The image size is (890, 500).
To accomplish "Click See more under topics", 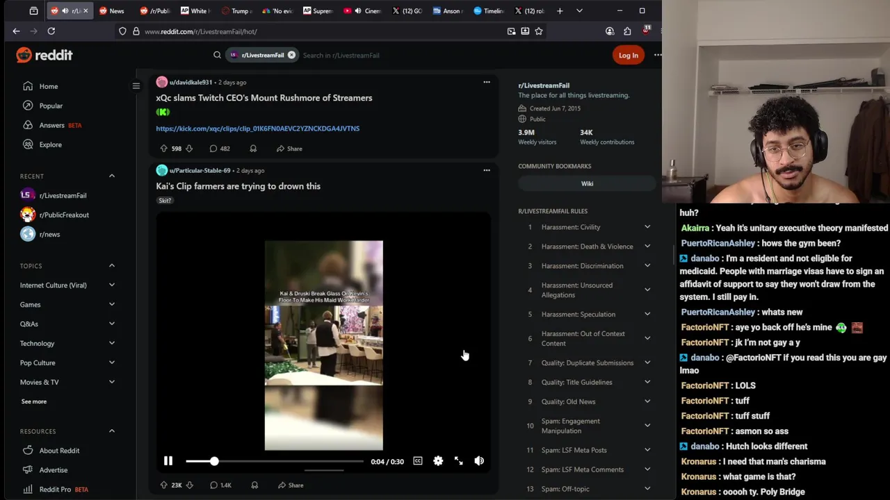I will 34,401.
